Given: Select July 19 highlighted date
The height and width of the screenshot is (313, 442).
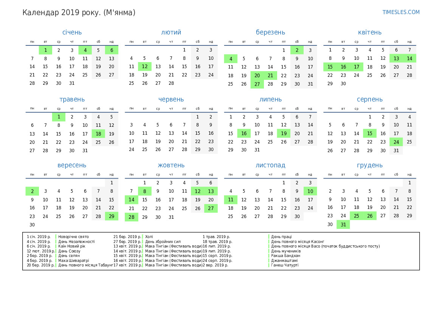Looking at the screenshot, I should point(284,133).
